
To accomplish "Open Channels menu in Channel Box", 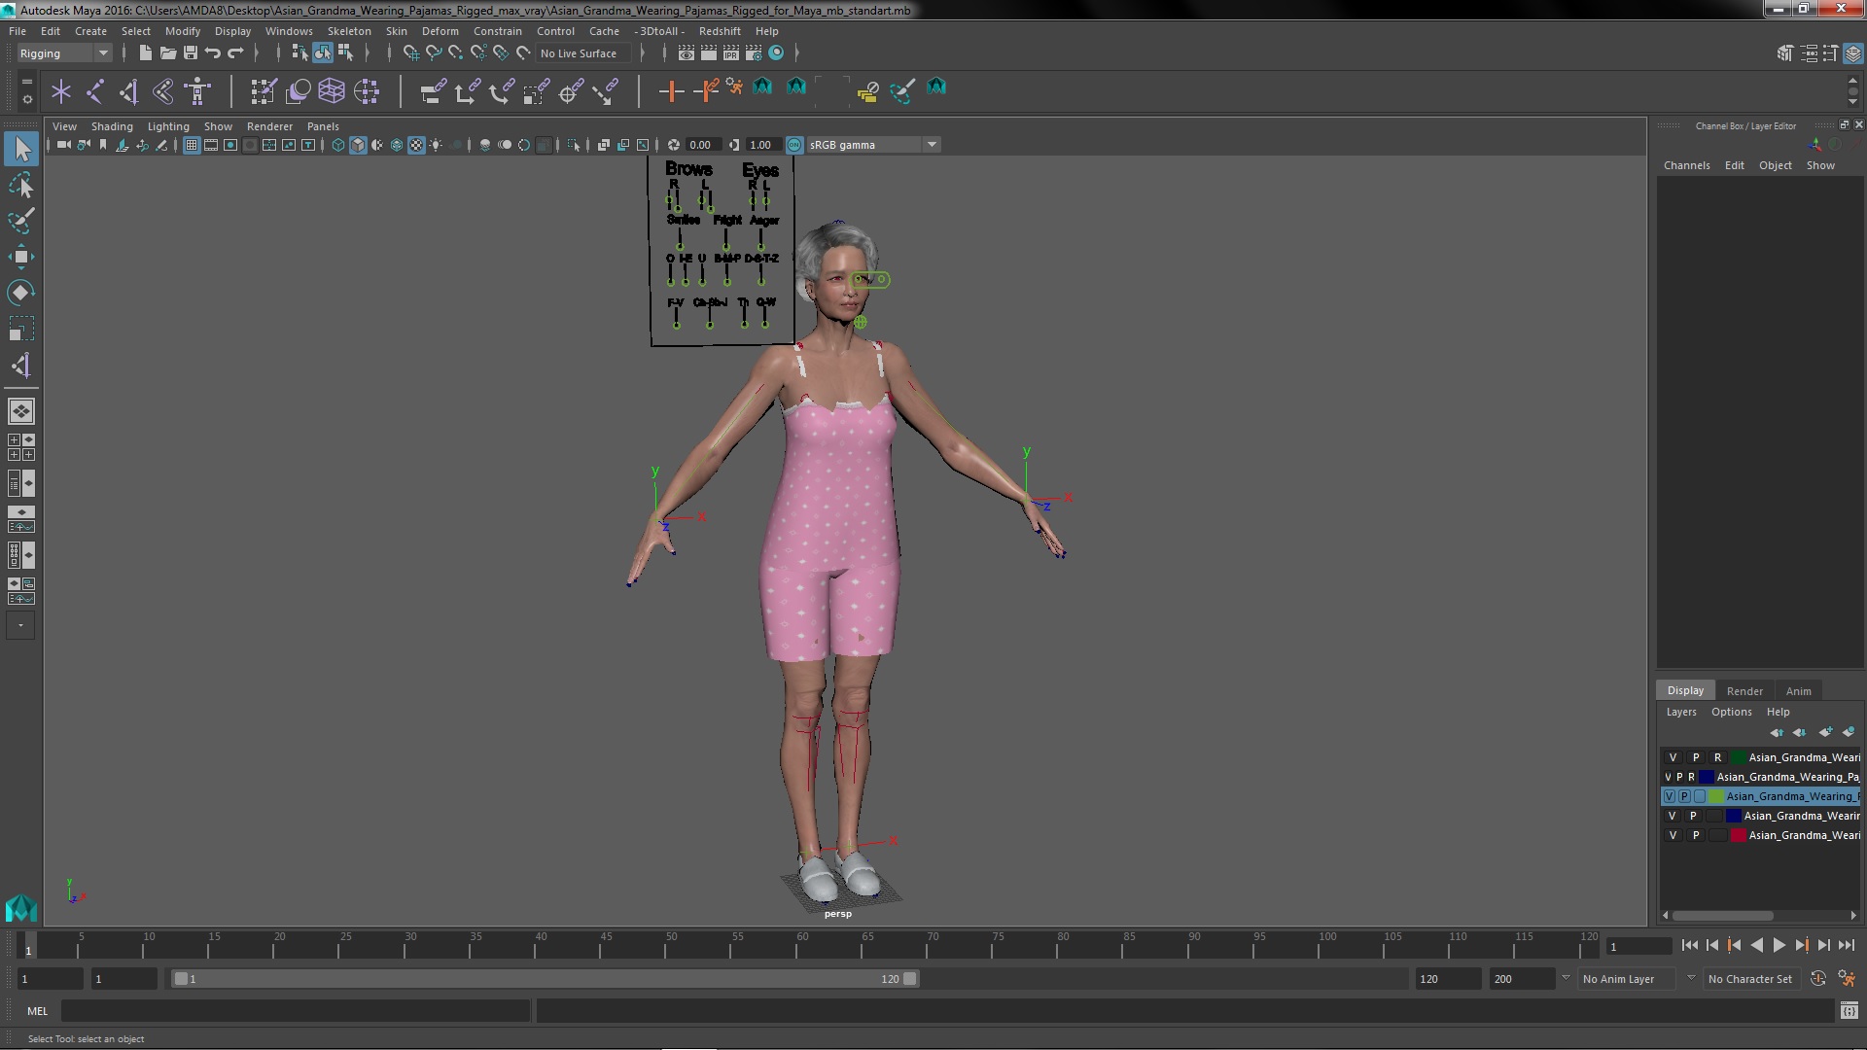I will 1686,165.
